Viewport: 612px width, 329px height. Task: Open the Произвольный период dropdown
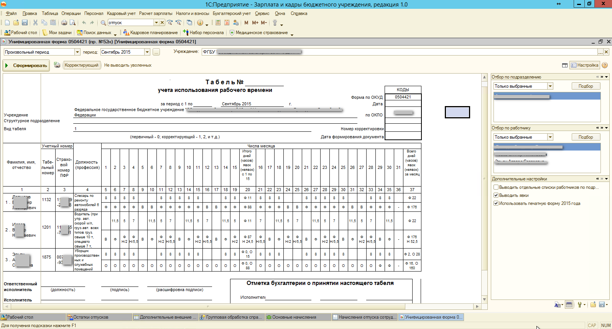coord(77,52)
